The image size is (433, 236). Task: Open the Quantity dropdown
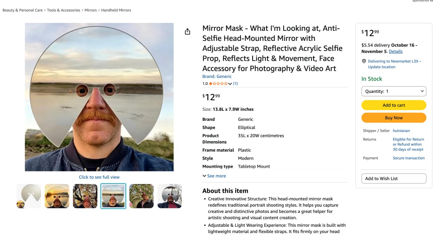coord(394,91)
